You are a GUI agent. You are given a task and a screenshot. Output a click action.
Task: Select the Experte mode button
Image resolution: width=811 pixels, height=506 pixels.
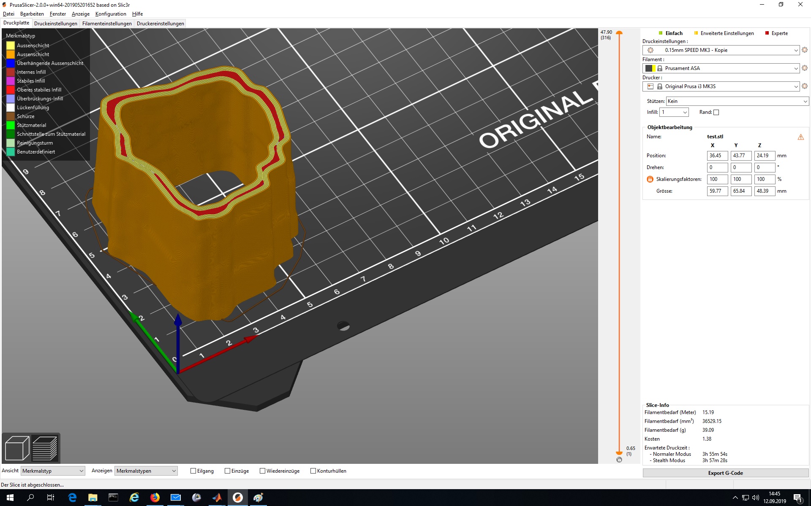[776, 33]
